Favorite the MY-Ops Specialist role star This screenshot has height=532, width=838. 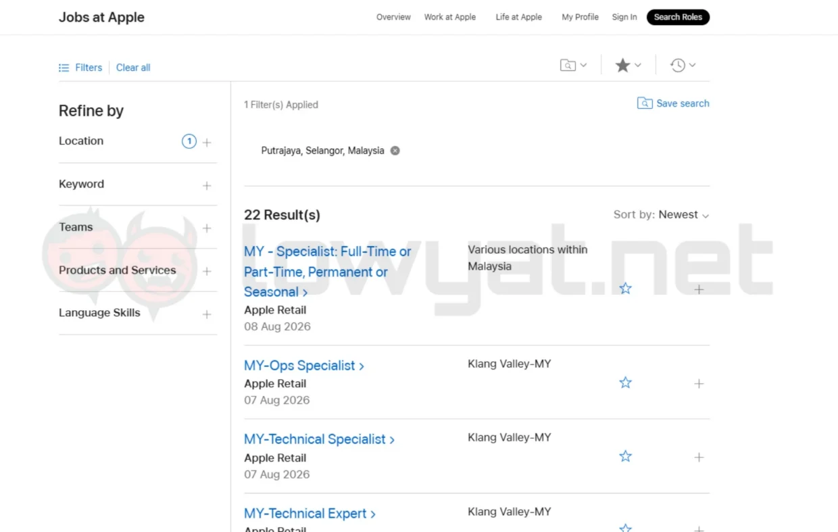(x=626, y=383)
